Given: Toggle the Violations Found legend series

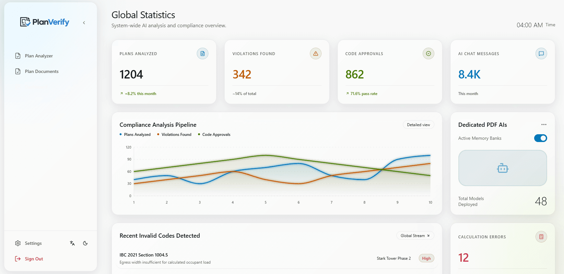Looking at the screenshot, I should 174,135.
